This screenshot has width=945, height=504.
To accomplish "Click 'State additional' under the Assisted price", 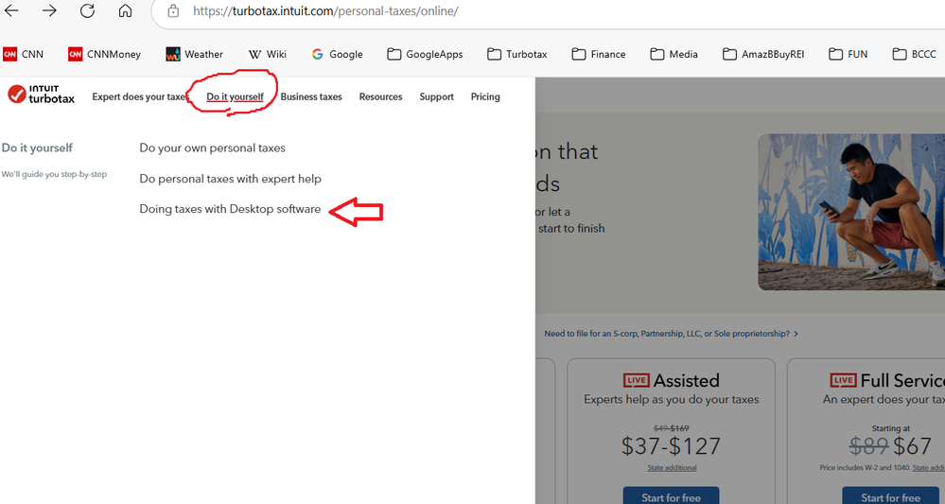I will click(672, 467).
